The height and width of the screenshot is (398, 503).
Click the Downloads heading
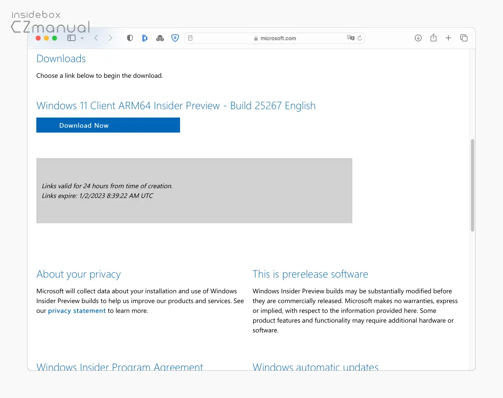[x=61, y=59]
